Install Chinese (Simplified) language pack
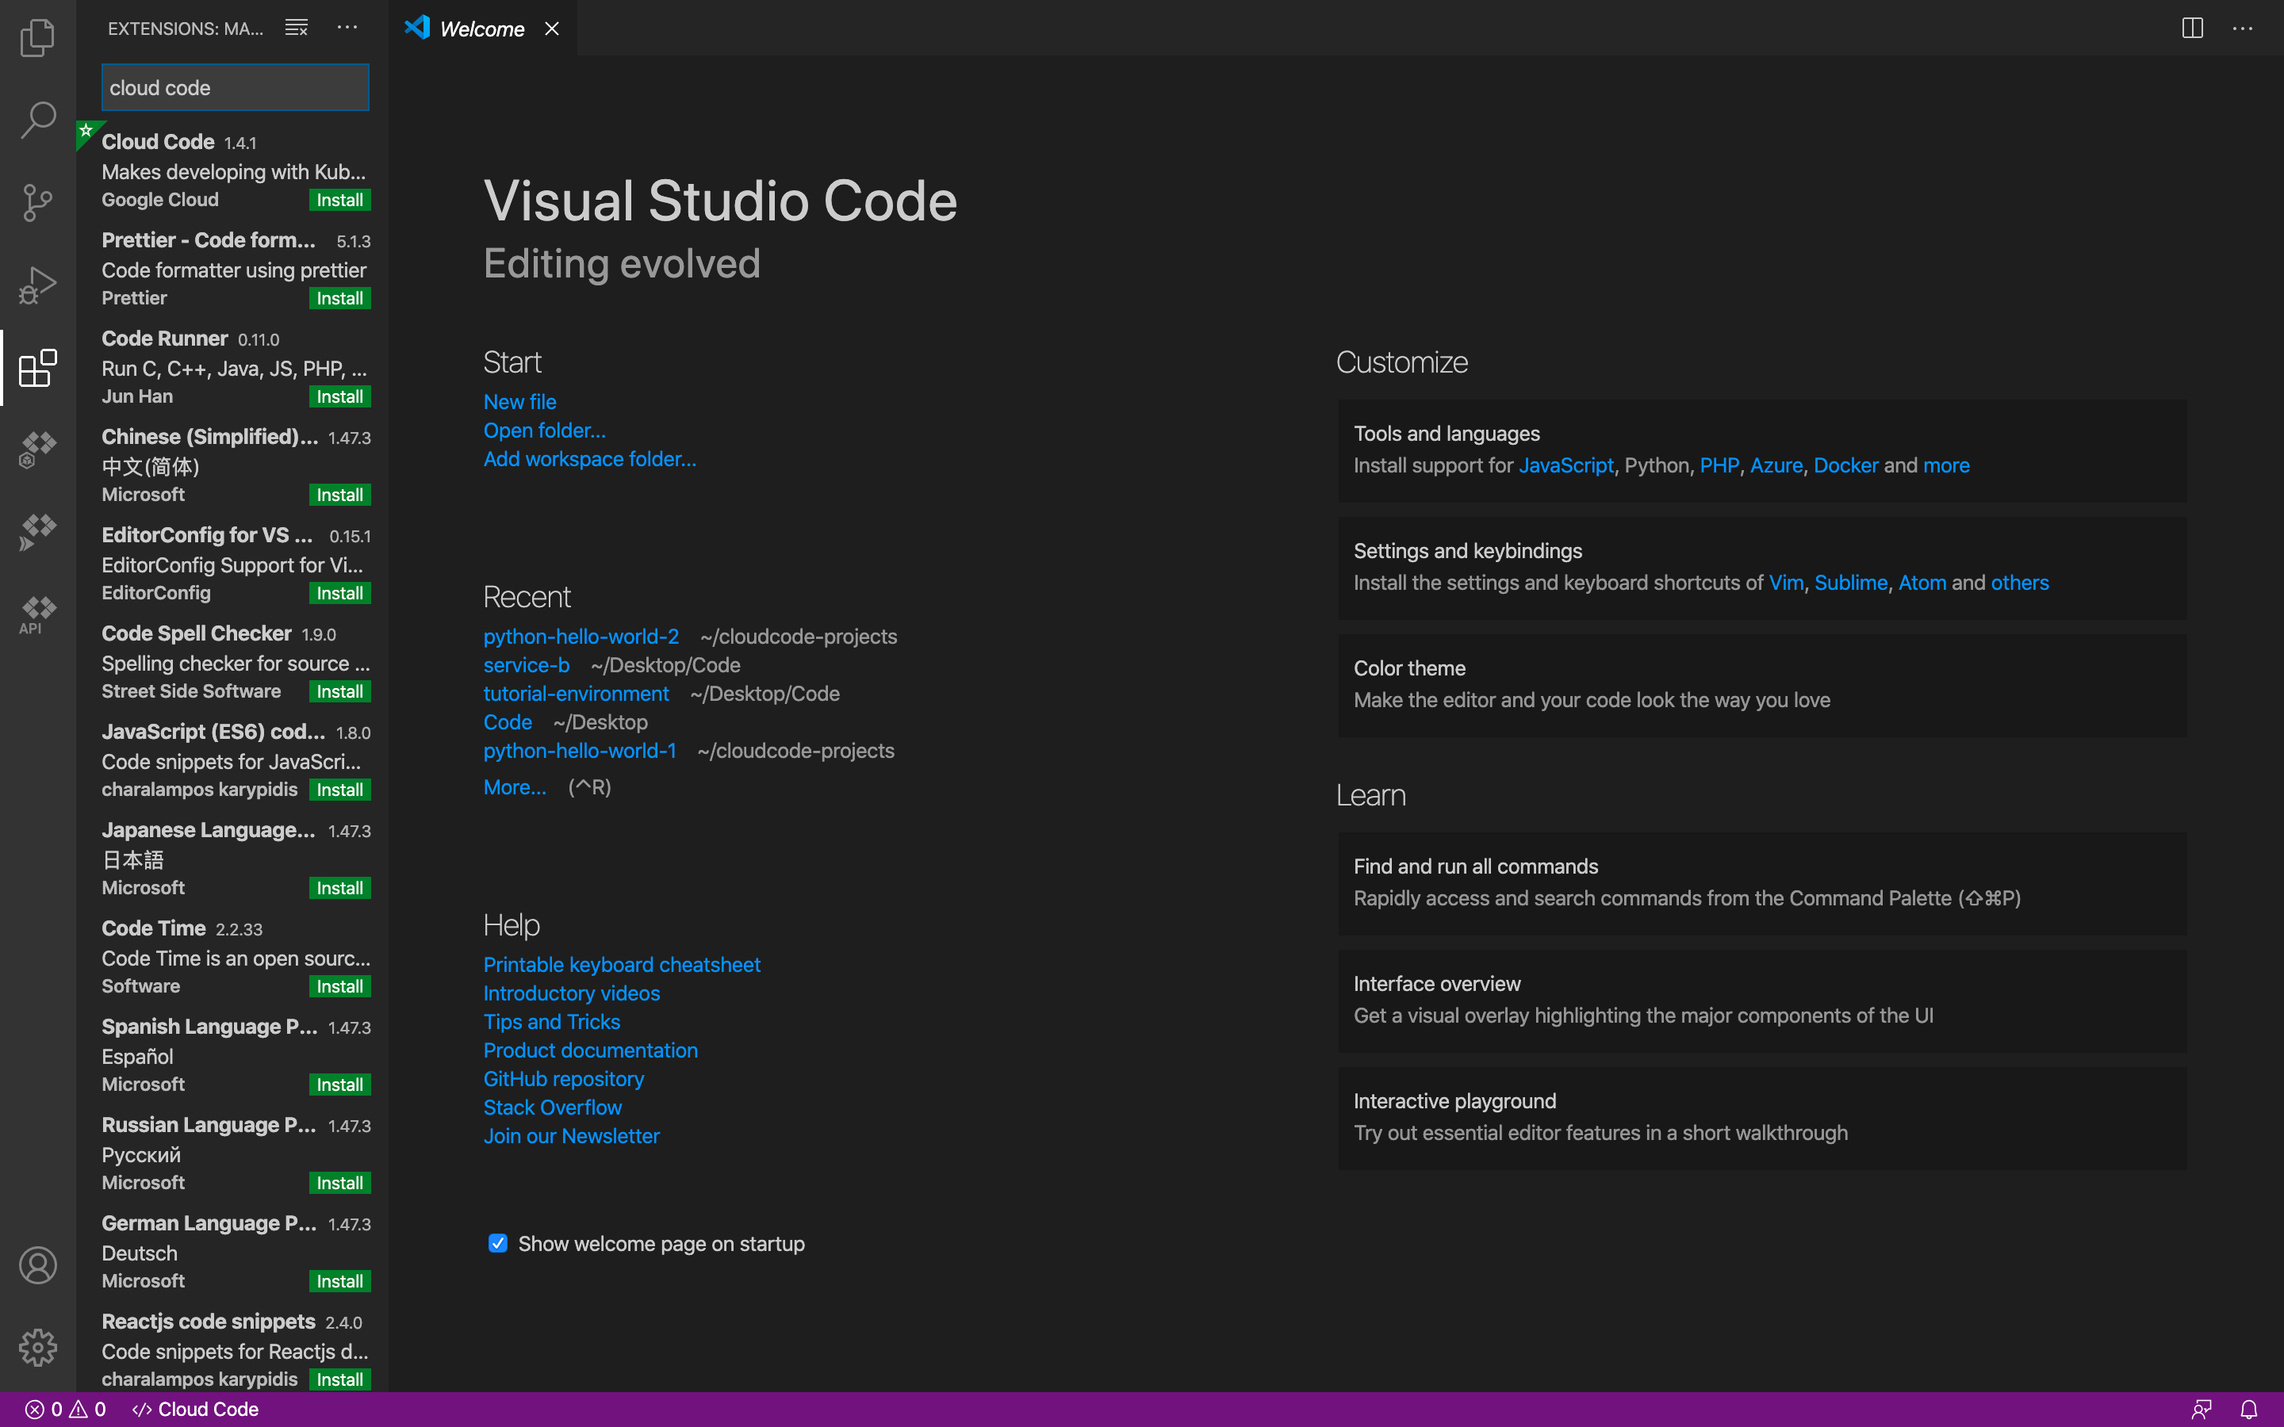This screenshot has width=2284, height=1427. 339,495
